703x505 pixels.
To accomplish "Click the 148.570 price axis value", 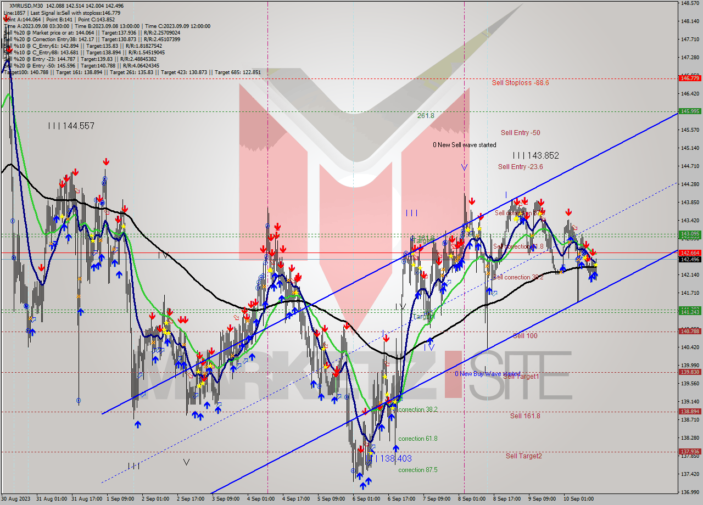I will point(690,3).
